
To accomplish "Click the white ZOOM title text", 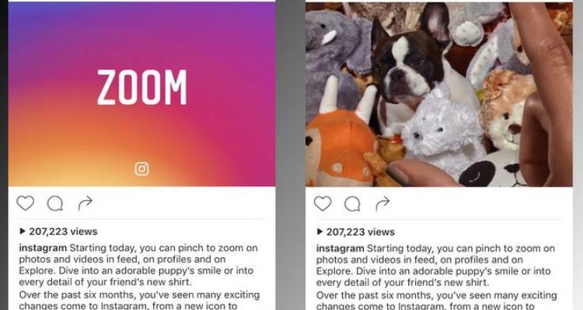I will pyautogui.click(x=141, y=87).
